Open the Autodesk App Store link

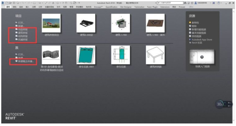pos(201,40)
